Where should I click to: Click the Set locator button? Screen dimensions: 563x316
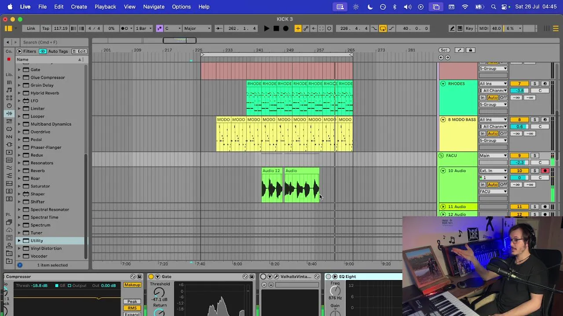pos(444,50)
